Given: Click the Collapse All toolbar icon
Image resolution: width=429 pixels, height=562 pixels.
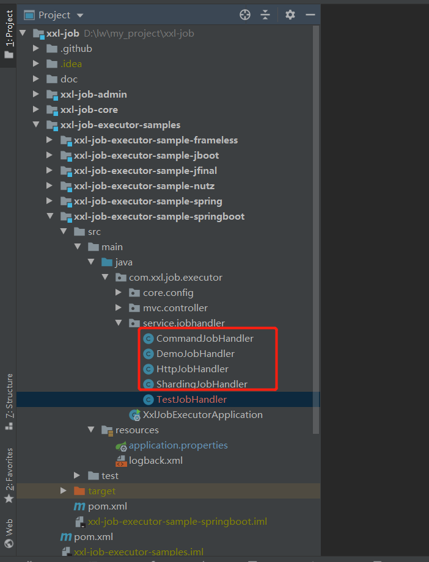Looking at the screenshot, I should coord(265,15).
